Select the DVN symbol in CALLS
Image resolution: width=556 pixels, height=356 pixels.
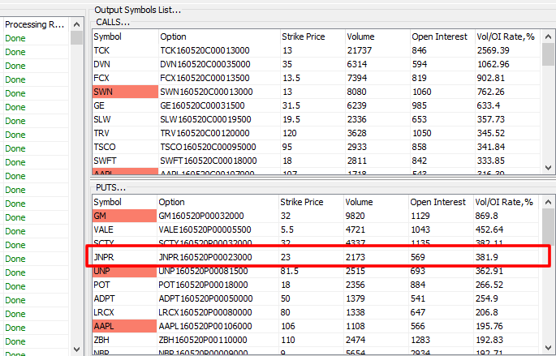click(101, 64)
